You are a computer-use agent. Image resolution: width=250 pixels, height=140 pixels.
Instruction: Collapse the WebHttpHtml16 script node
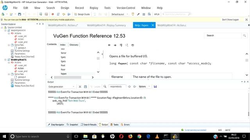(x=5, y=59)
